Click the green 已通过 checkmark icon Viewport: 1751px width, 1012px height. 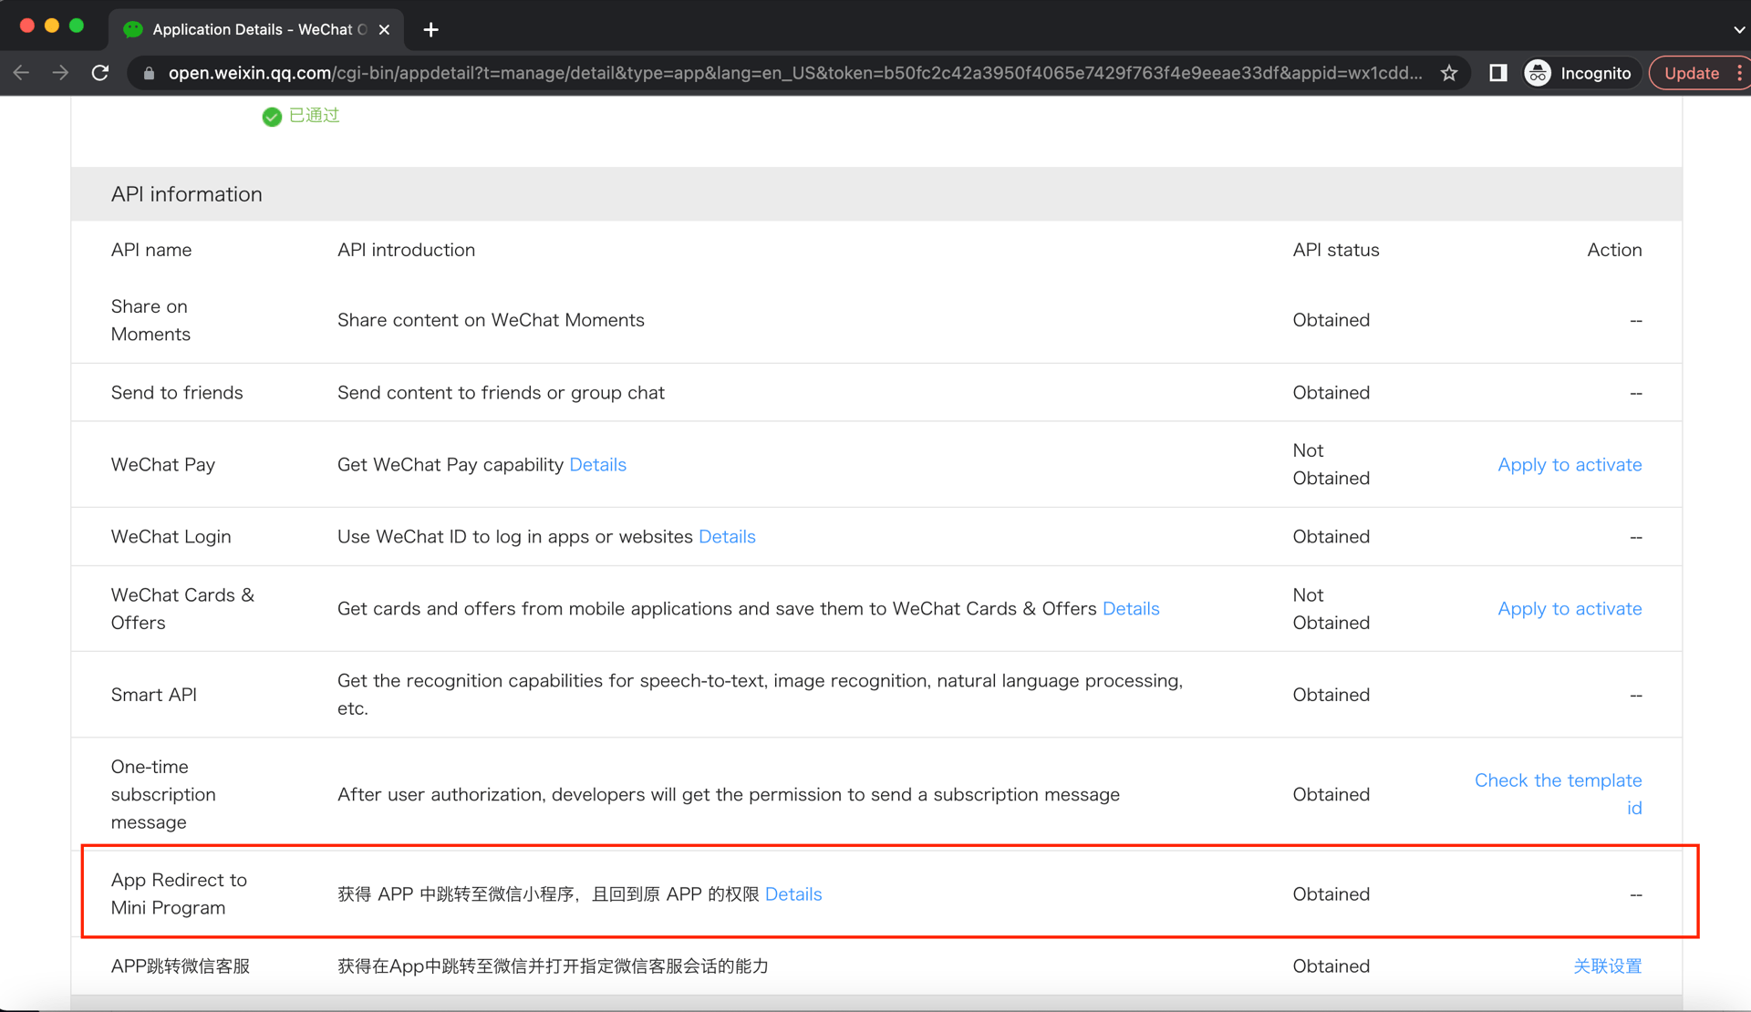[x=271, y=117]
